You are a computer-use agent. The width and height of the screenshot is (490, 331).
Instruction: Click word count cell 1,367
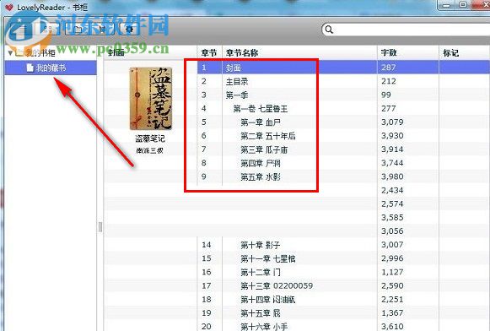click(x=392, y=313)
